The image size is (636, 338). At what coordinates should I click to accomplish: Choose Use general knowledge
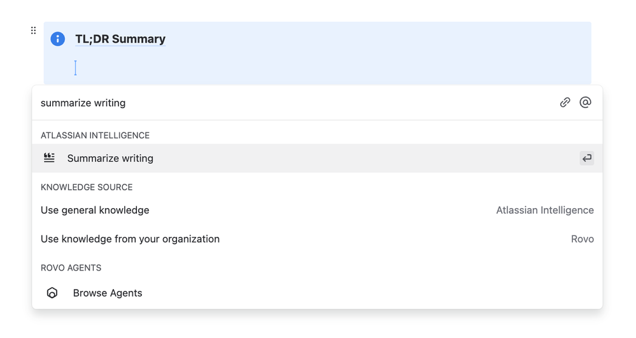click(x=95, y=210)
